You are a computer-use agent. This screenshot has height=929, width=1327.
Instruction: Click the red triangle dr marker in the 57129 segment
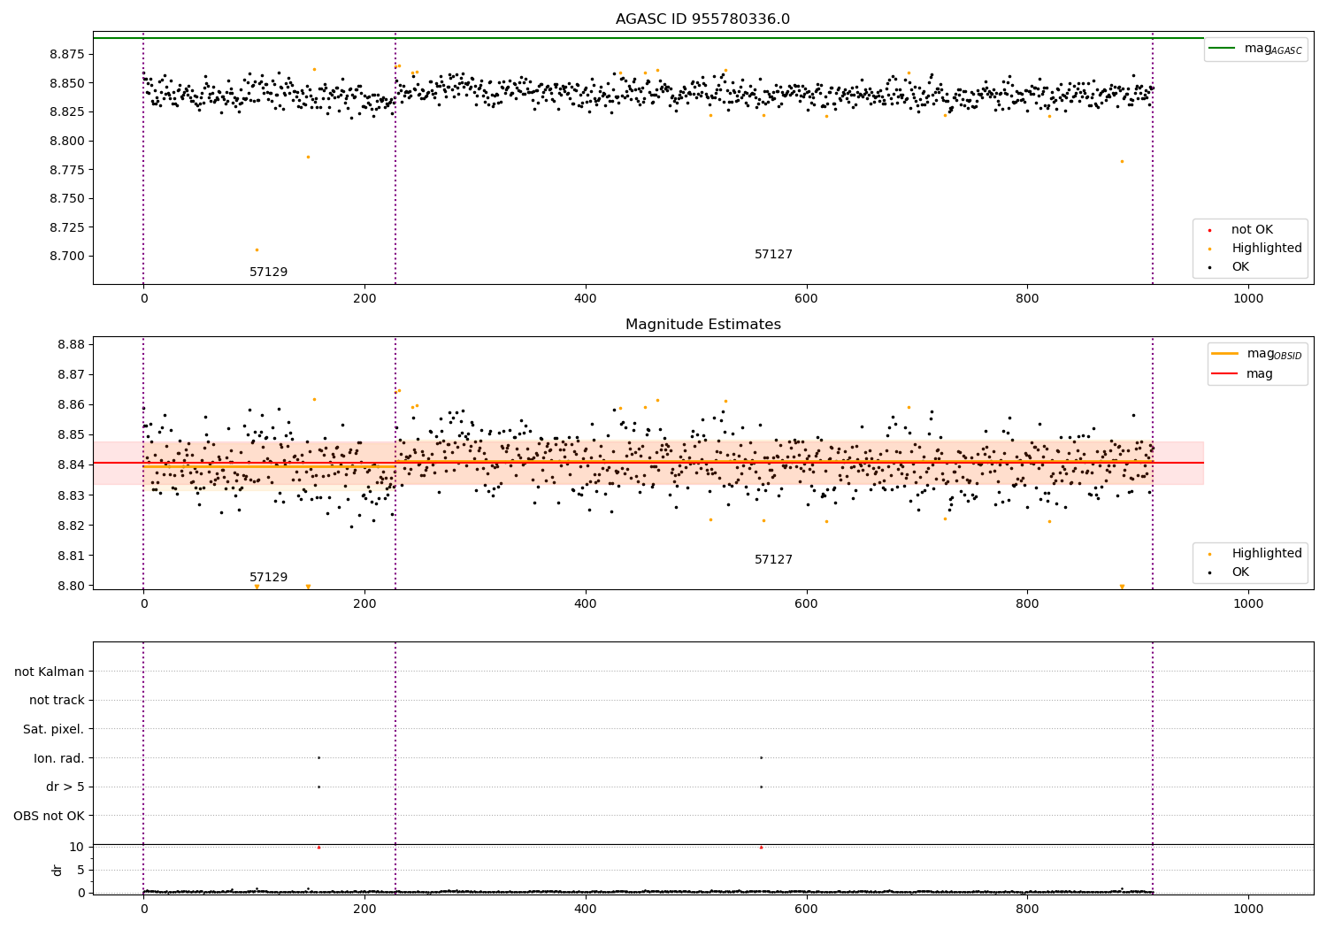click(318, 847)
